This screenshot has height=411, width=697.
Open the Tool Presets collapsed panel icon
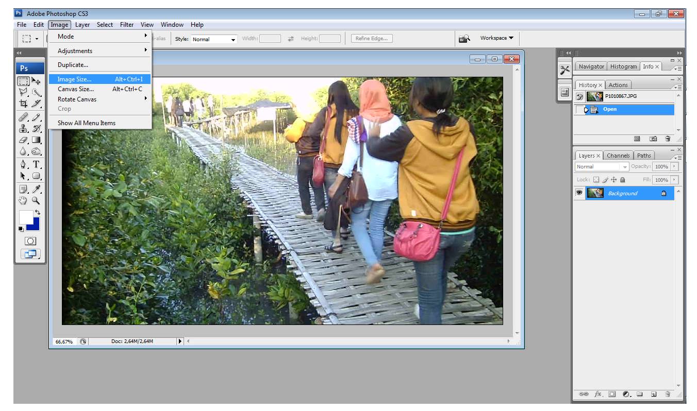[565, 70]
